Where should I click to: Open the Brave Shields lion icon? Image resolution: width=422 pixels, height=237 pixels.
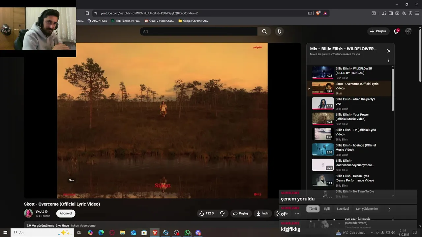[x=318, y=13]
